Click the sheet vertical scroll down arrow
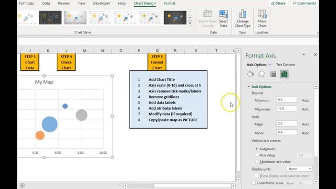336x189 pixels. coord(238,180)
